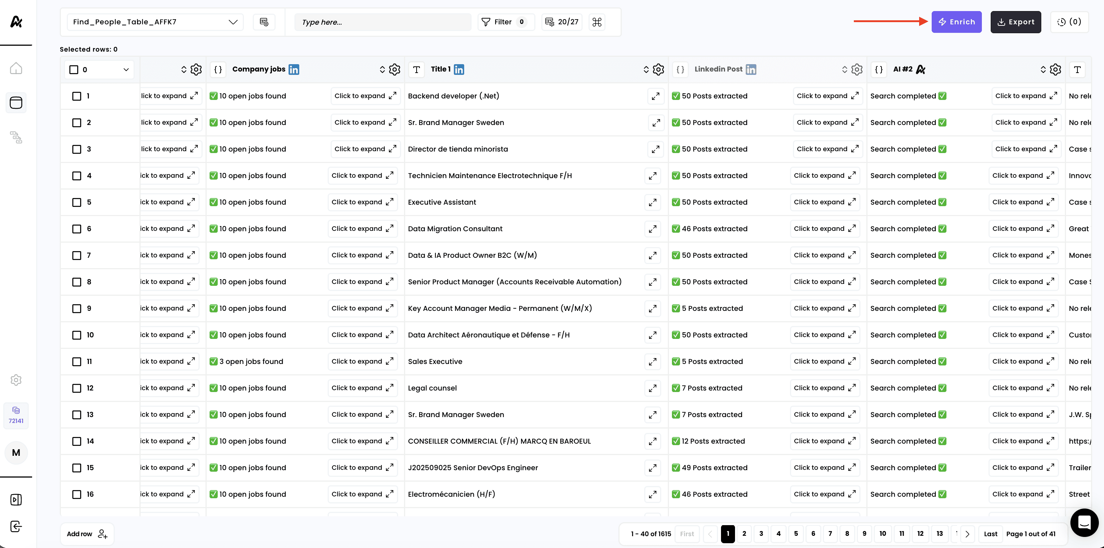
Task: Click the logout icon at sidebar bottom
Action: pos(16,526)
